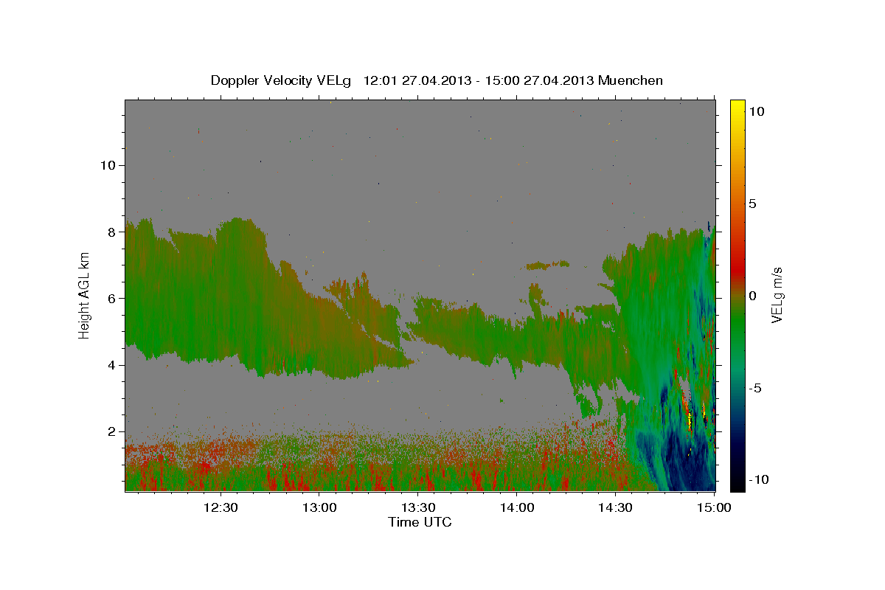Click the 13:30 time tick label
Screen dimensions: 885x590
click(418, 508)
